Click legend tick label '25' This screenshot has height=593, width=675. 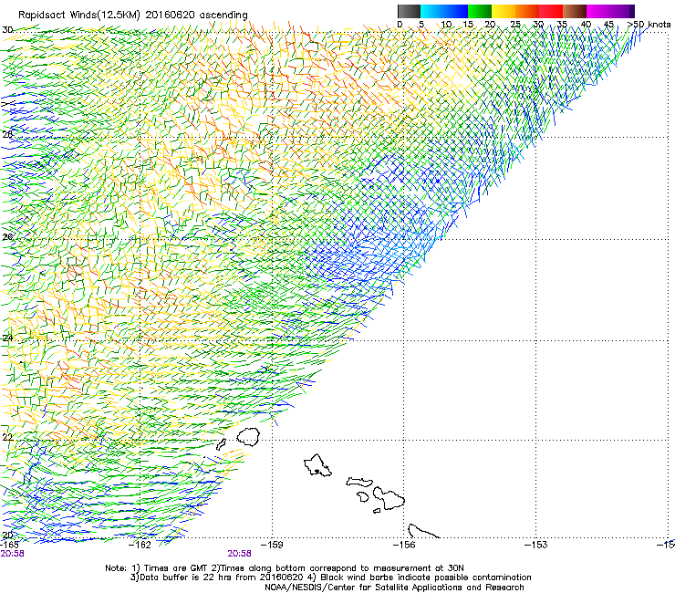515,25
